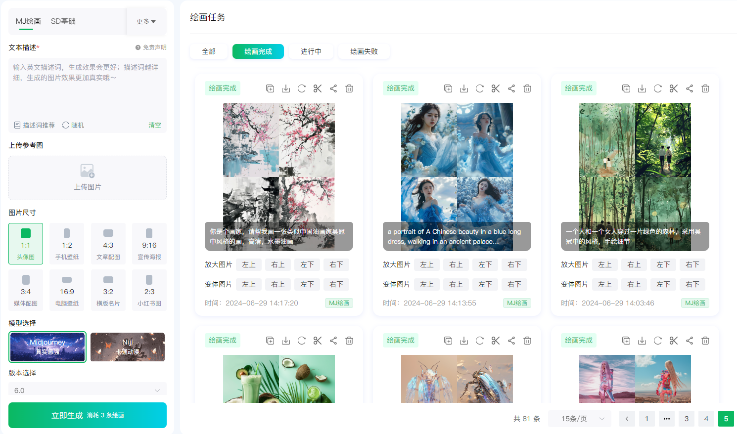Select the 9:16 宣传海报 size
Viewport: 737px width, 434px height.
(x=149, y=244)
